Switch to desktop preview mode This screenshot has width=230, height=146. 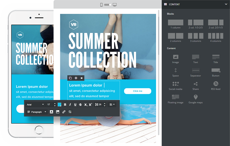pyautogui.click(x=115, y=5)
